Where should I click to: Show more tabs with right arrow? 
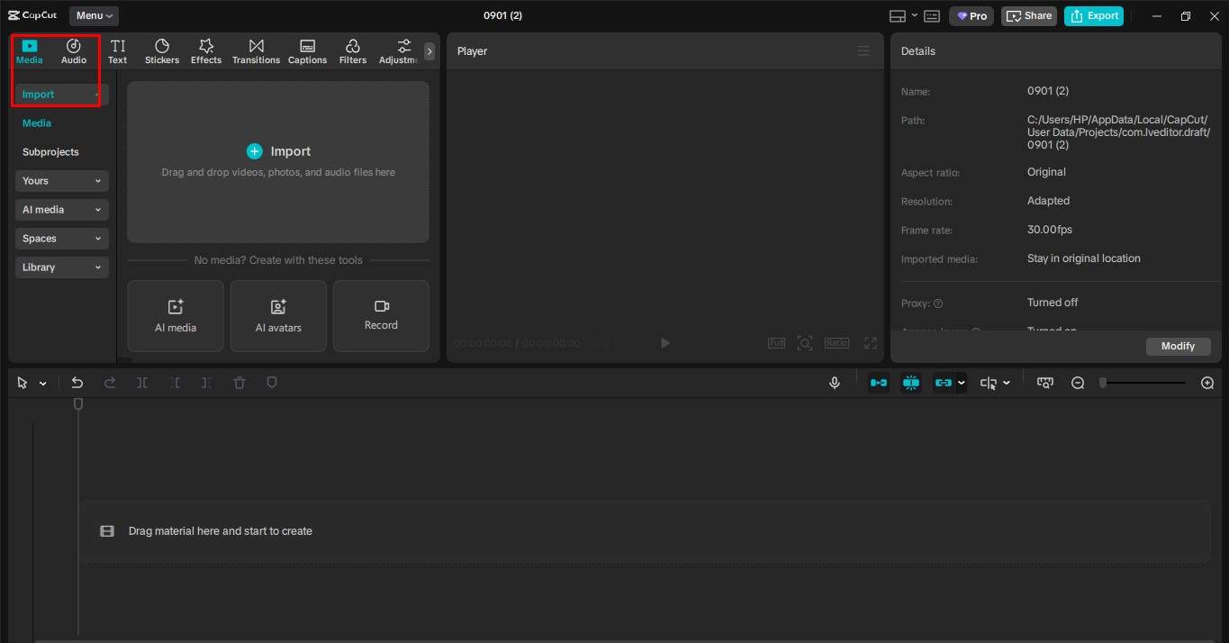[429, 51]
